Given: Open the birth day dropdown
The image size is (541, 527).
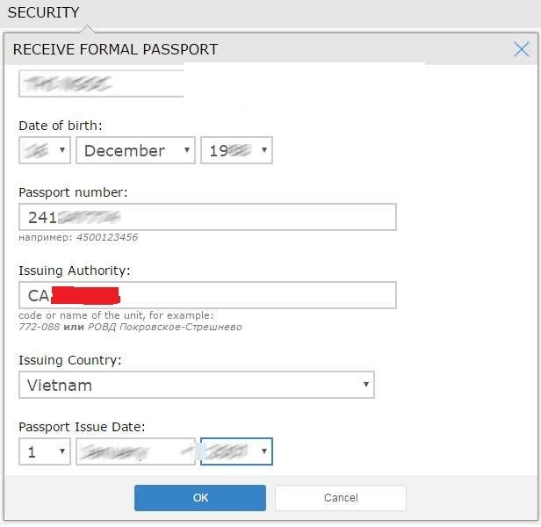Looking at the screenshot, I should (x=45, y=150).
